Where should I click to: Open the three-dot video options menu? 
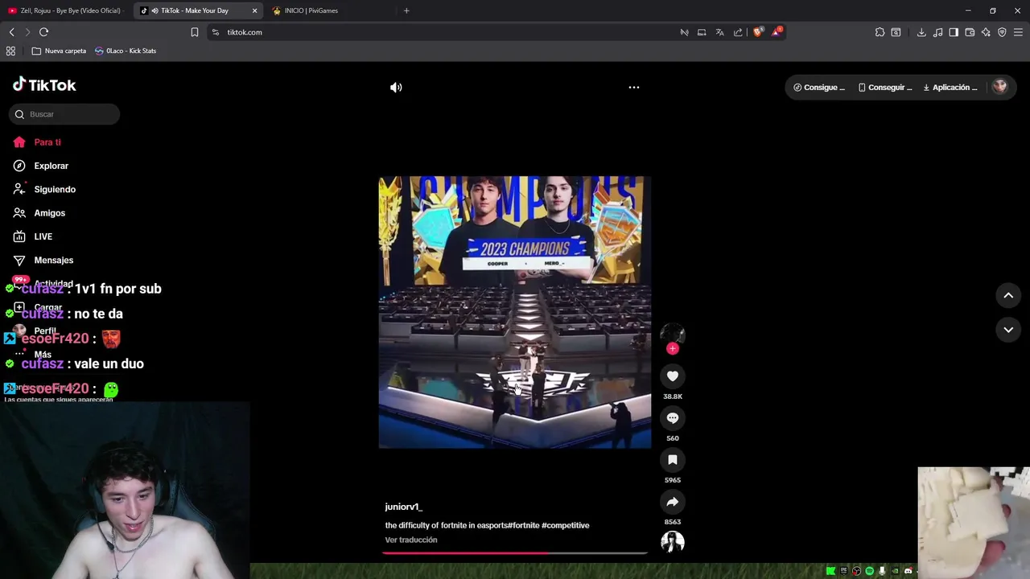pos(634,87)
